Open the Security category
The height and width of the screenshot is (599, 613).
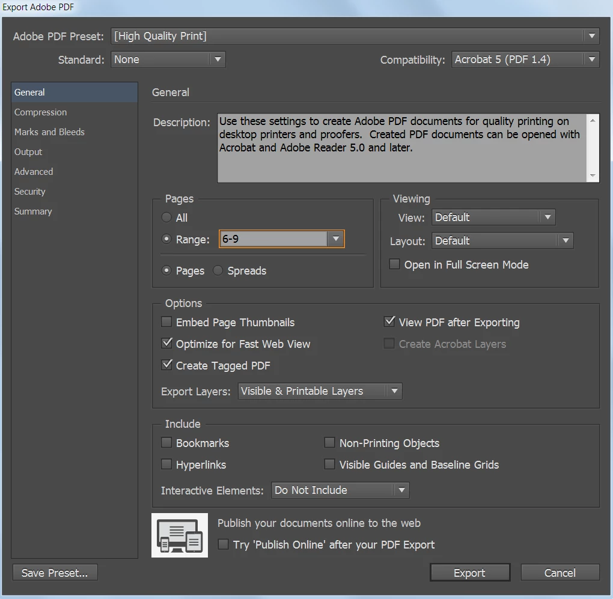point(75,192)
